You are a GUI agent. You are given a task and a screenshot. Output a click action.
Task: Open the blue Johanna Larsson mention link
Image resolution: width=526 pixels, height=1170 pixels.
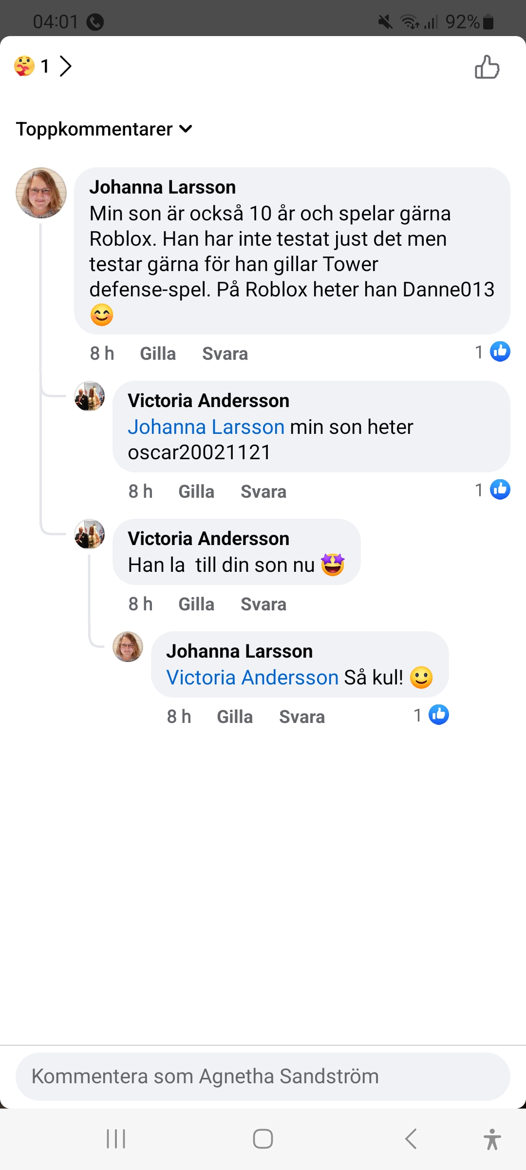click(206, 427)
